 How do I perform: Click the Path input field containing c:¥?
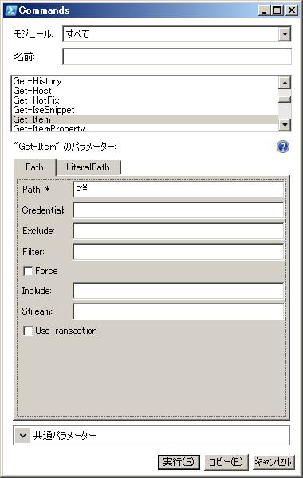tap(179, 190)
